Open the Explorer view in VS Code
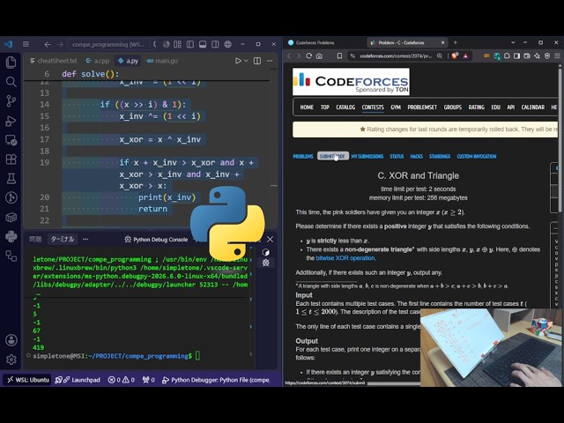The width and height of the screenshot is (564, 423). (11, 63)
